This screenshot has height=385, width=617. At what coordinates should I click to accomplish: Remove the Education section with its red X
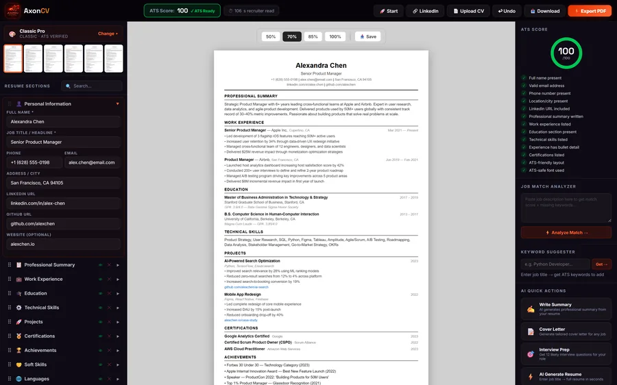110,293
